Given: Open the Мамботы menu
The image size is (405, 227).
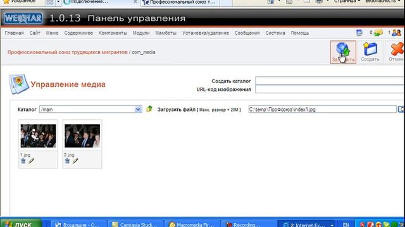Looking at the screenshot, I should point(166,33).
